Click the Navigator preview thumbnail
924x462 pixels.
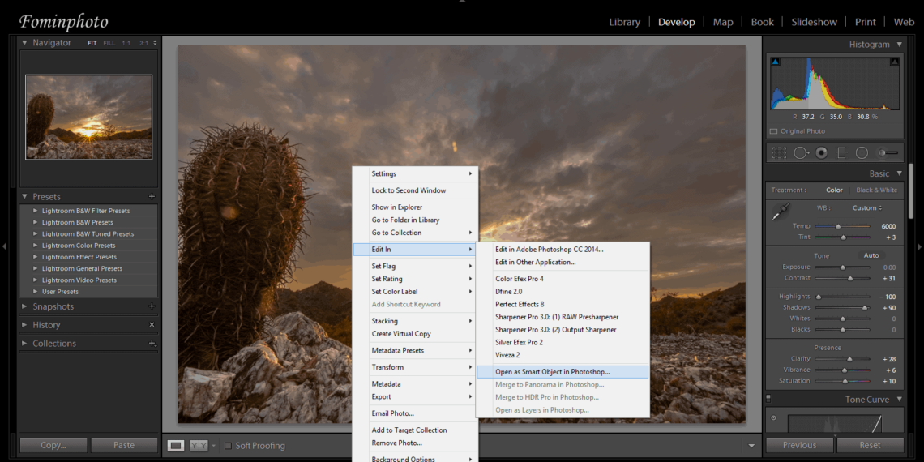click(x=89, y=117)
